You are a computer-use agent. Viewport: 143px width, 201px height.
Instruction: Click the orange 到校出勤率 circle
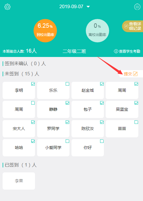tap(45, 31)
